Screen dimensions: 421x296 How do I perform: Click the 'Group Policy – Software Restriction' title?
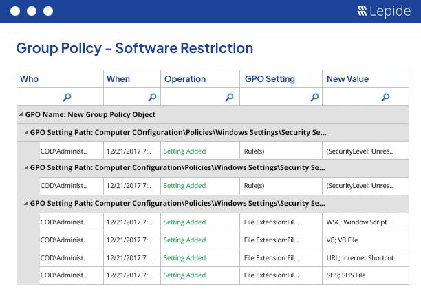point(135,48)
